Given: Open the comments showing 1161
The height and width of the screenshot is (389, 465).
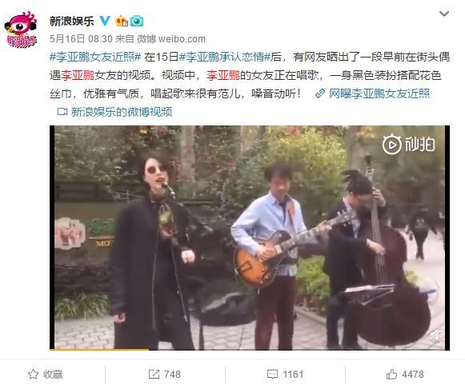Looking at the screenshot, I should click(285, 374).
